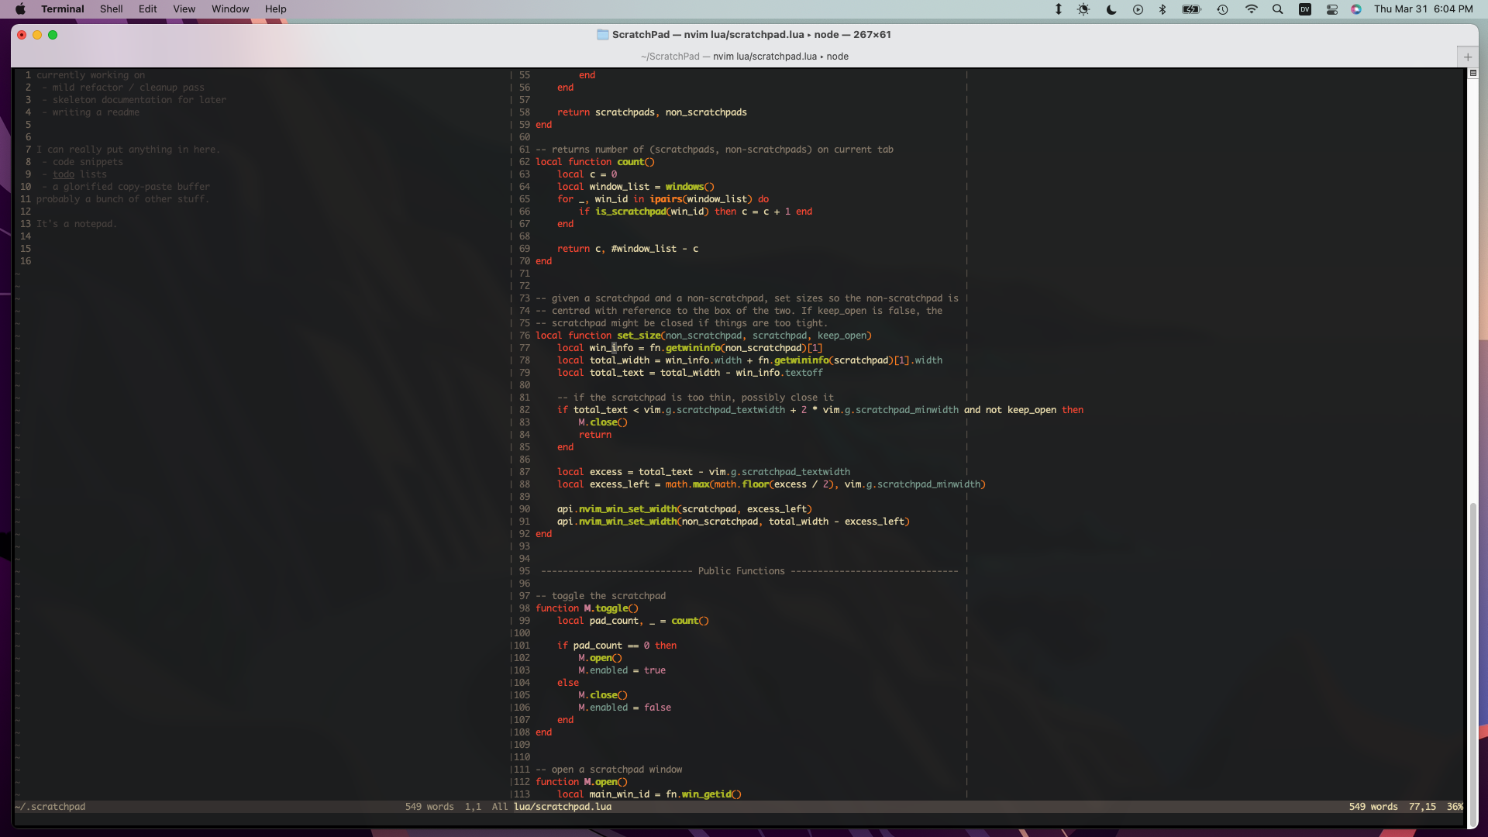Open the Apple menu

pos(21,9)
